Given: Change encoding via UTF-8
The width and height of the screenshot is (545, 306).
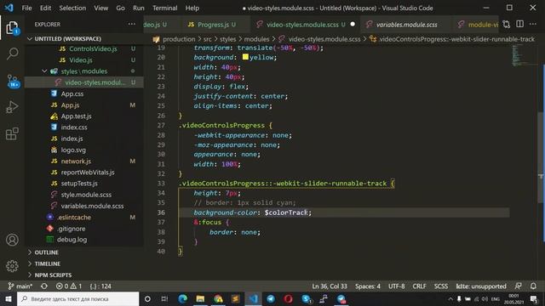Looking at the screenshot, I should pyautogui.click(x=397, y=286).
